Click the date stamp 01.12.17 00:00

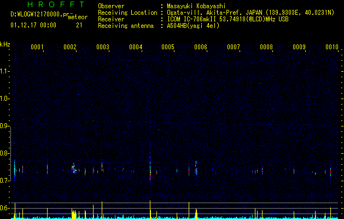coord(33,25)
